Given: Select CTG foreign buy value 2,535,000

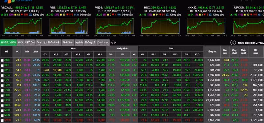Looking at the screenshot, I should point(257,75).
